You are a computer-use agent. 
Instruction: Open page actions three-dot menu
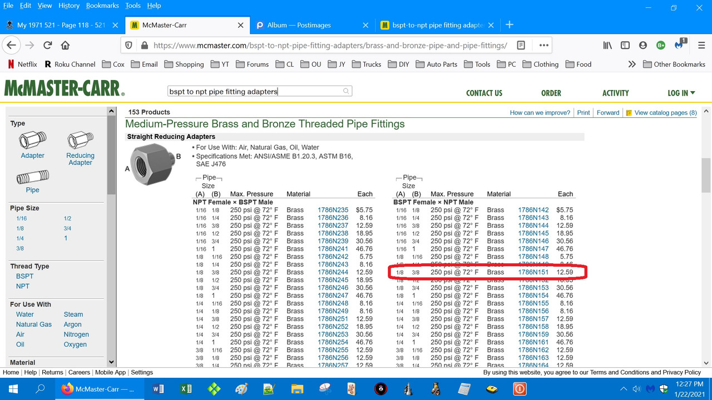[x=543, y=45]
